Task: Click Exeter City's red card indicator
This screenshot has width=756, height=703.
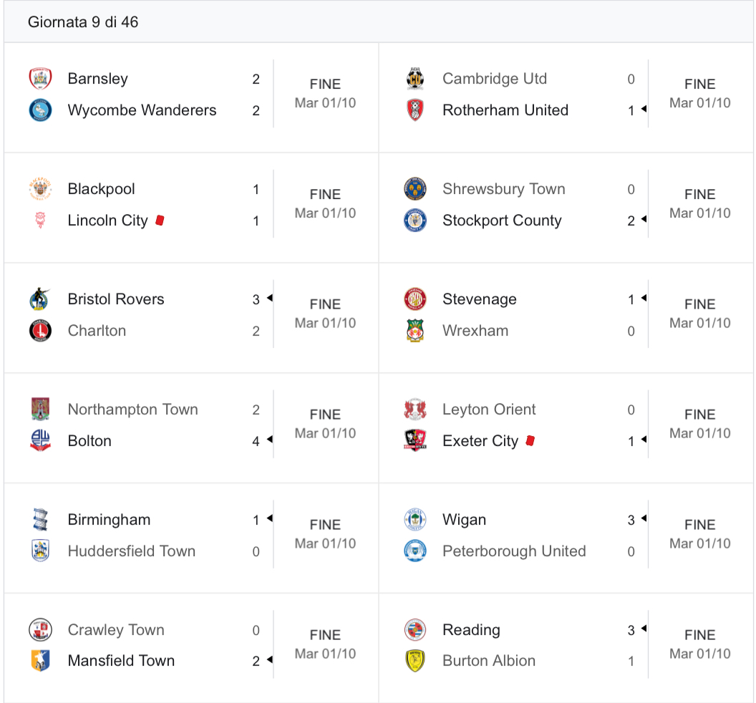Action: coord(530,440)
